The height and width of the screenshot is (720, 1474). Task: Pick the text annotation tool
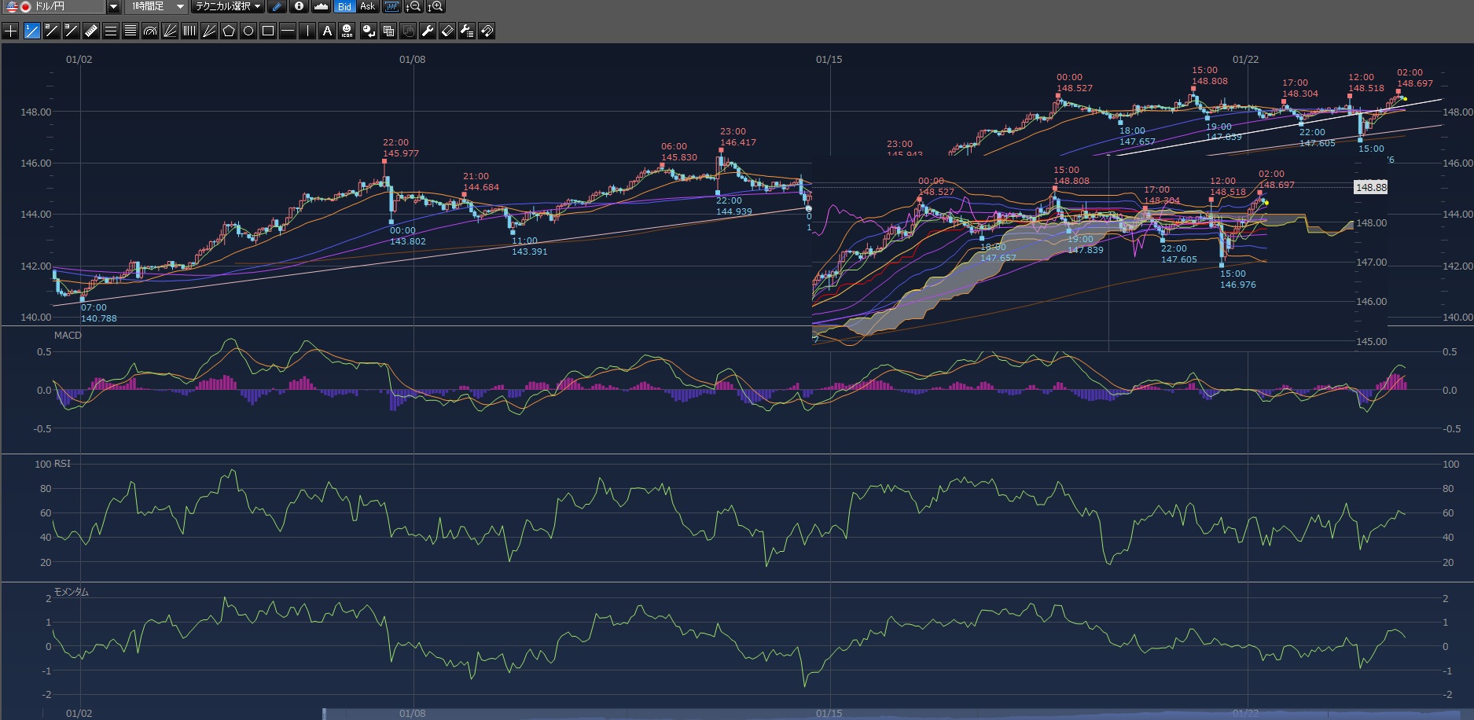328,31
